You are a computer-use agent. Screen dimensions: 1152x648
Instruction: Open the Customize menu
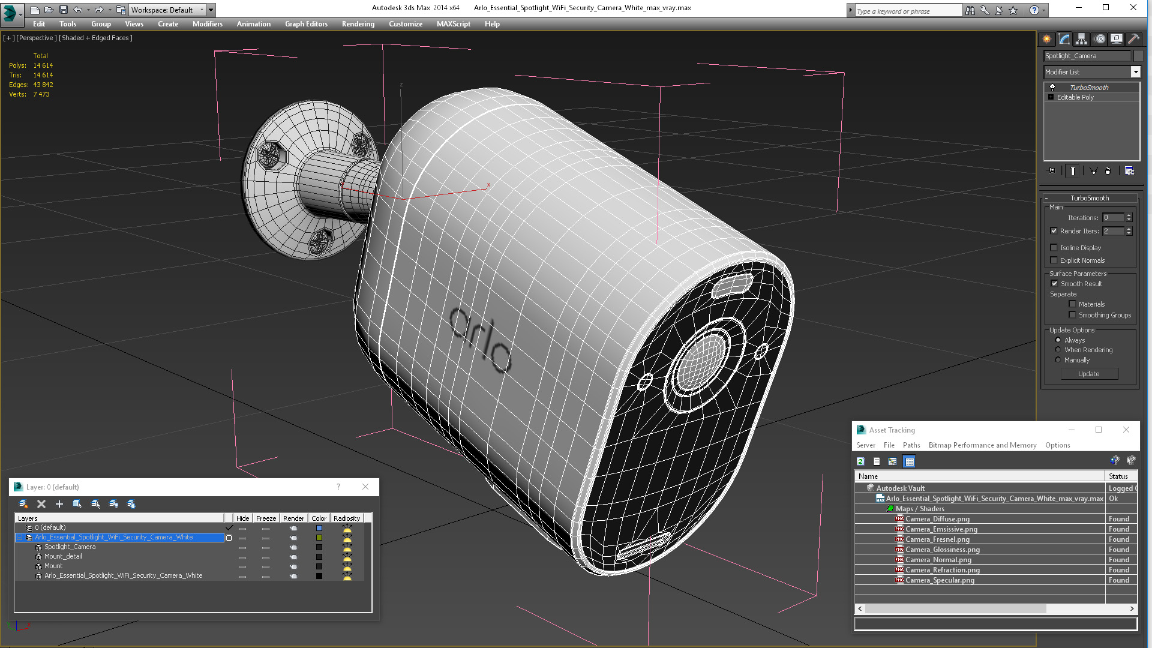click(x=406, y=24)
